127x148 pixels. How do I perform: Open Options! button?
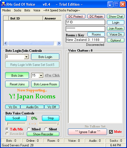(x=116, y=40)
